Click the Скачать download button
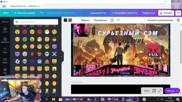The width and height of the screenshot is (182, 102). [x=166, y=13]
